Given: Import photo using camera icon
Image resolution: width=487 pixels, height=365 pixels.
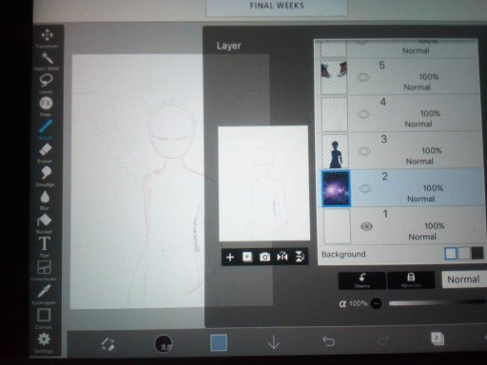Looking at the screenshot, I should pos(264,257).
